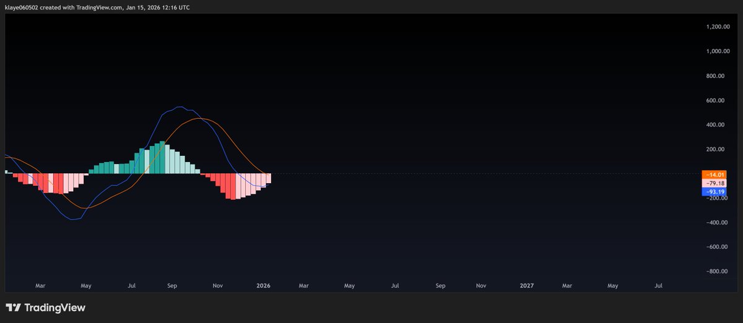743x323 pixels.
Task: Click the blue -93.19 value label
Action: [x=714, y=192]
